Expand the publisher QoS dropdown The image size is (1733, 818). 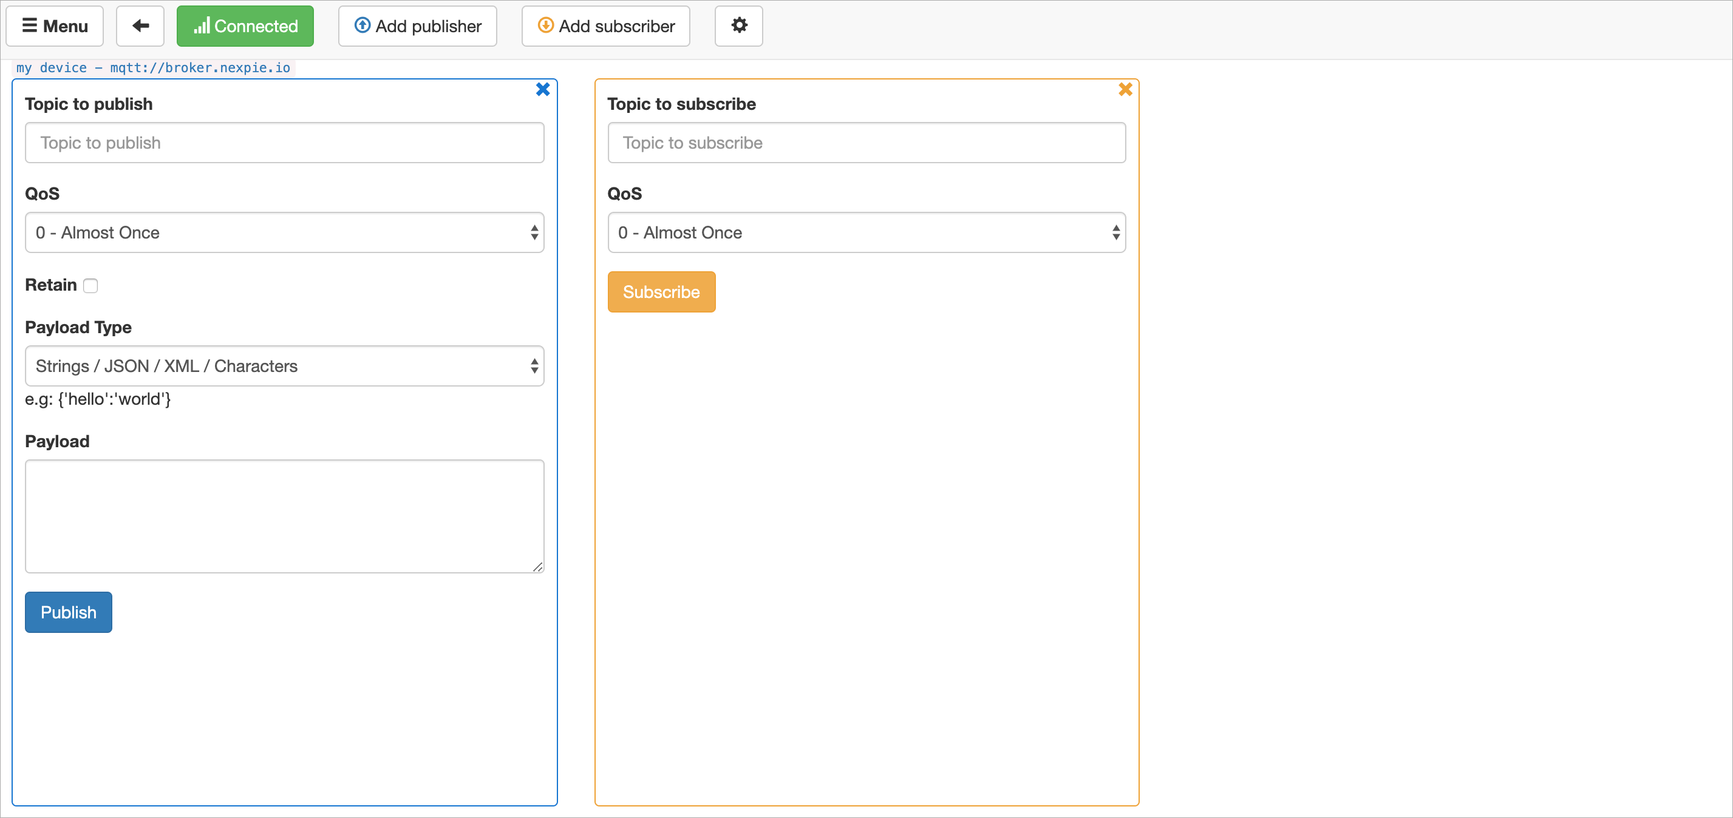click(284, 232)
